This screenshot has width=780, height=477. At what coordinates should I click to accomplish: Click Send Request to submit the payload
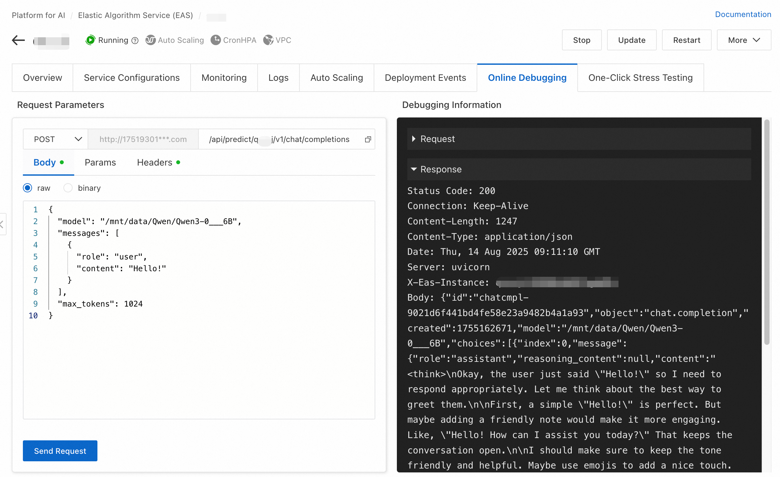click(x=60, y=450)
